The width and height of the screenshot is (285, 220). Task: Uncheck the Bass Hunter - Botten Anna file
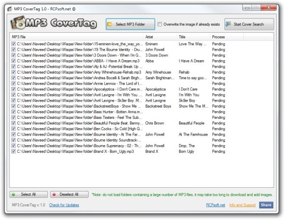point(13,112)
